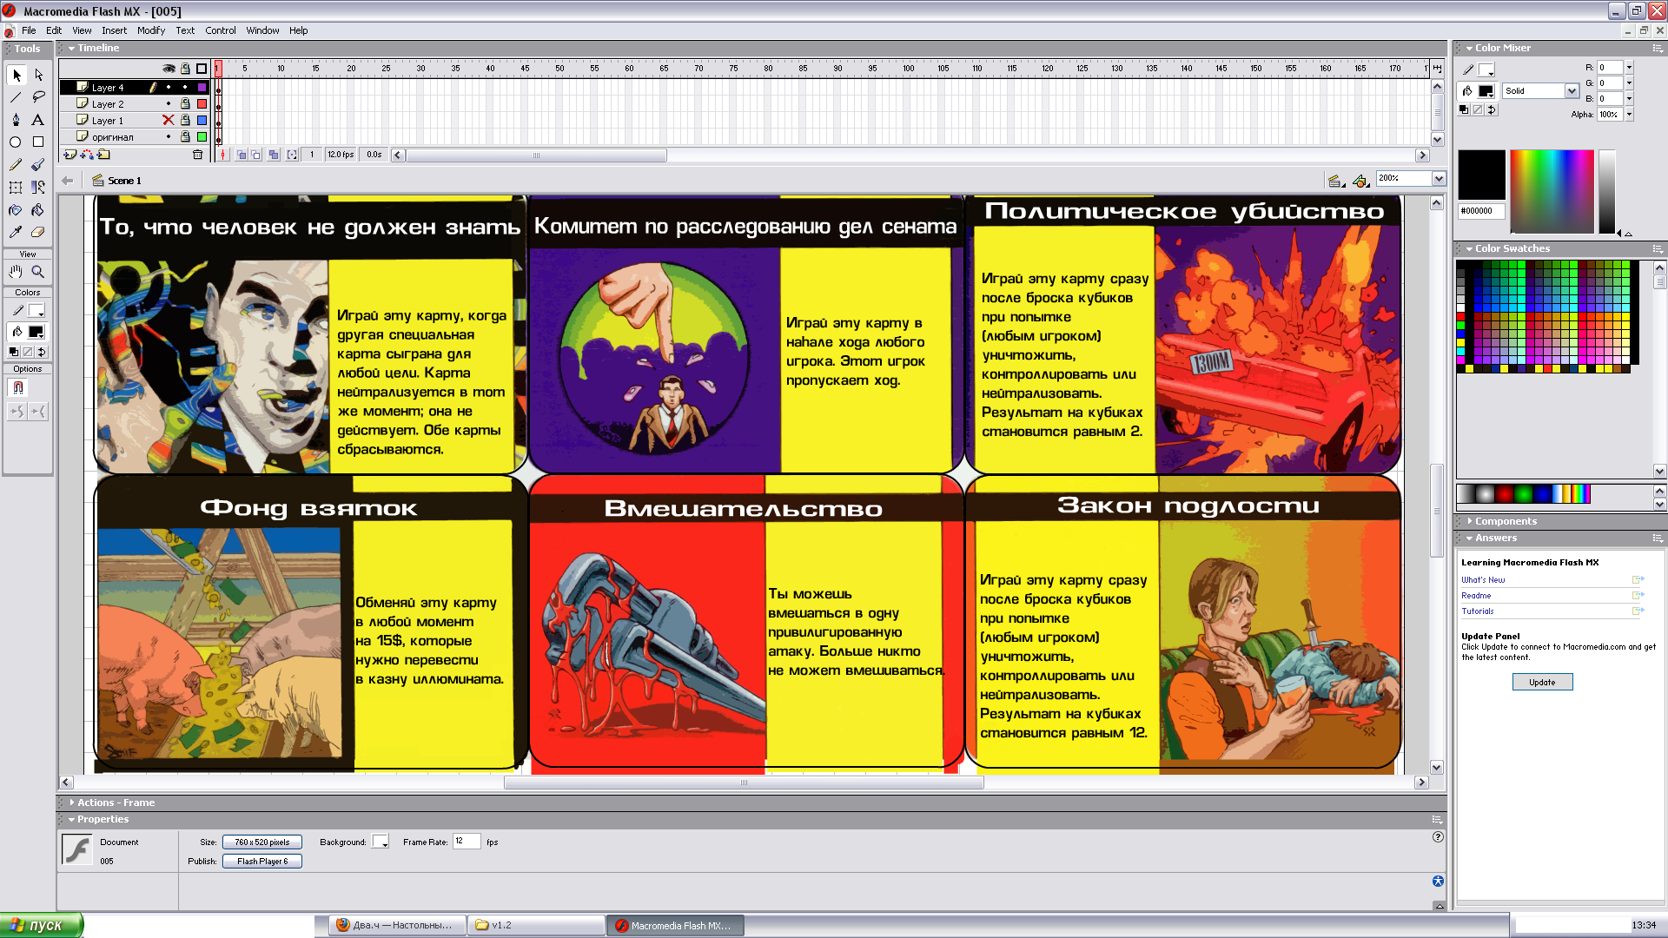Click the Flash Player 6 publish button
This screenshot has width=1668, height=938.
pyautogui.click(x=262, y=862)
